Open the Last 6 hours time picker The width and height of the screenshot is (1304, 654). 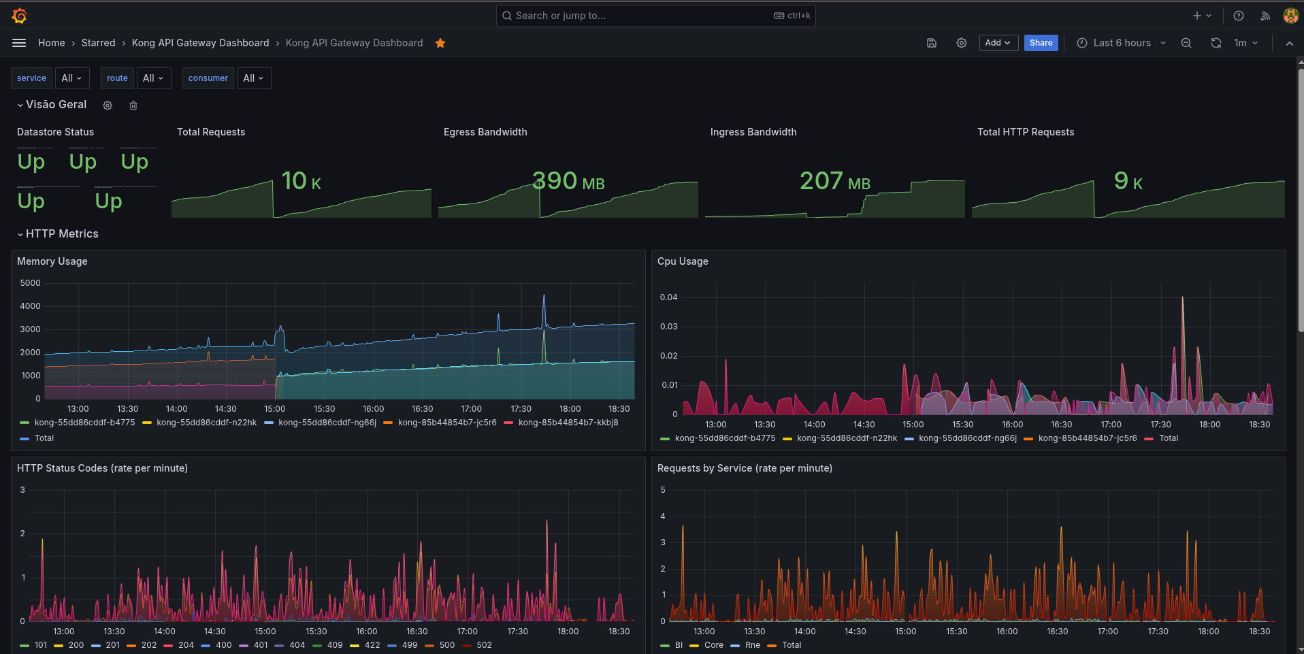click(1122, 43)
